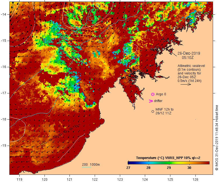Click longitude label '123'
Image resolution: width=220 pixels, height=182 pixels.
pos(120,179)
